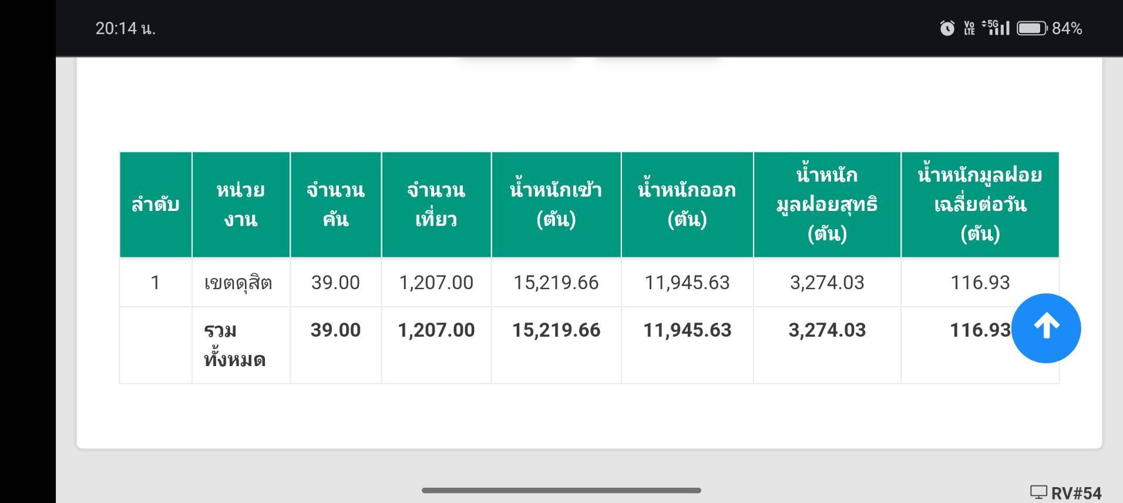Tap the monitor icon beside RV#54

(x=1038, y=492)
